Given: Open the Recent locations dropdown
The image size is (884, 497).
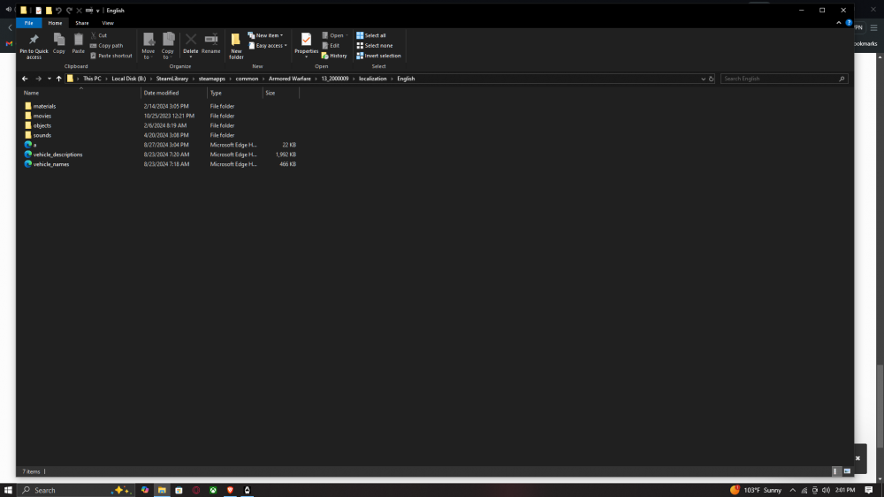Looking at the screenshot, I should click(49, 79).
